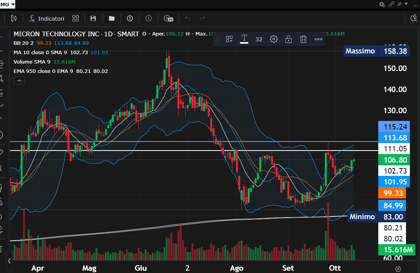The image size is (420, 273).
Task: Open the candlestick chart type selector
Action: tap(14, 18)
